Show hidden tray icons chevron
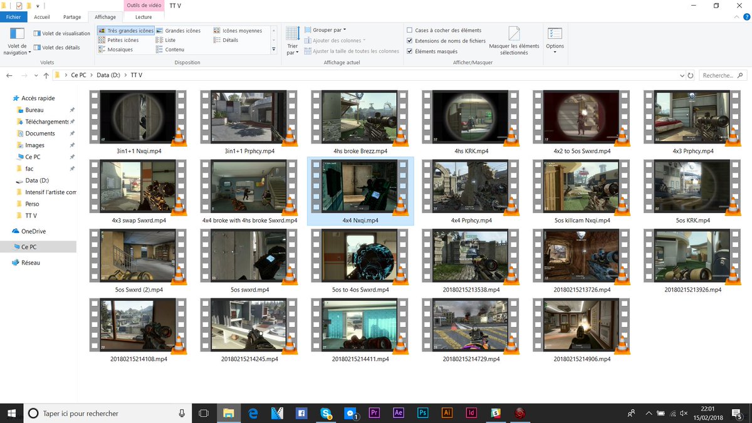Image resolution: width=752 pixels, height=423 pixels. click(649, 414)
